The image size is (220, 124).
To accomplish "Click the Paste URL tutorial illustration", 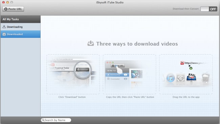I will 129,74.
